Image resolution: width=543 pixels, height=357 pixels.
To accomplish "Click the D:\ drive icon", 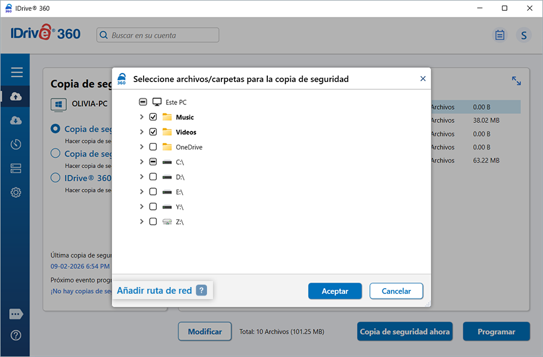I will [167, 177].
